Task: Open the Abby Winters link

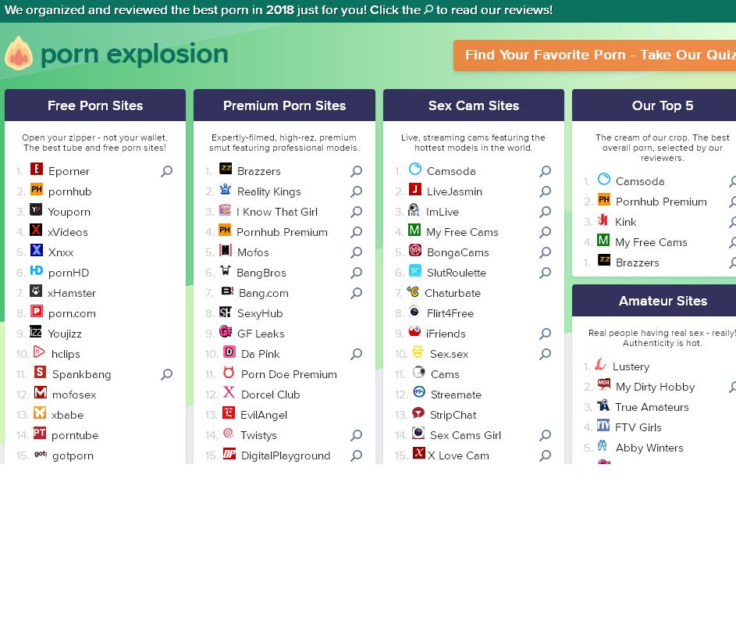Action: click(x=649, y=448)
